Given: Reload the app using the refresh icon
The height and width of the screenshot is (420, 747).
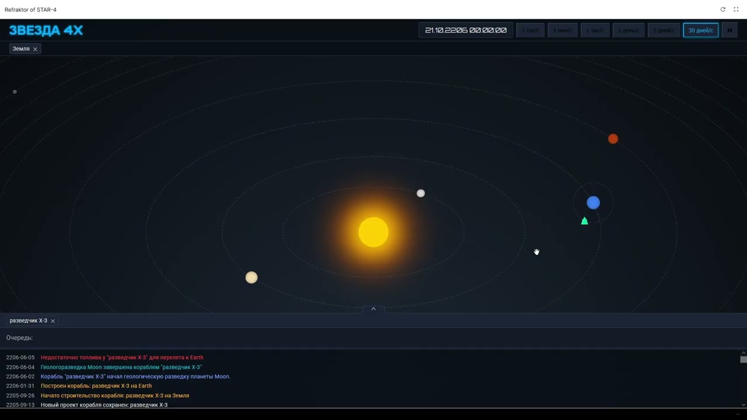Looking at the screenshot, I should 723,9.
